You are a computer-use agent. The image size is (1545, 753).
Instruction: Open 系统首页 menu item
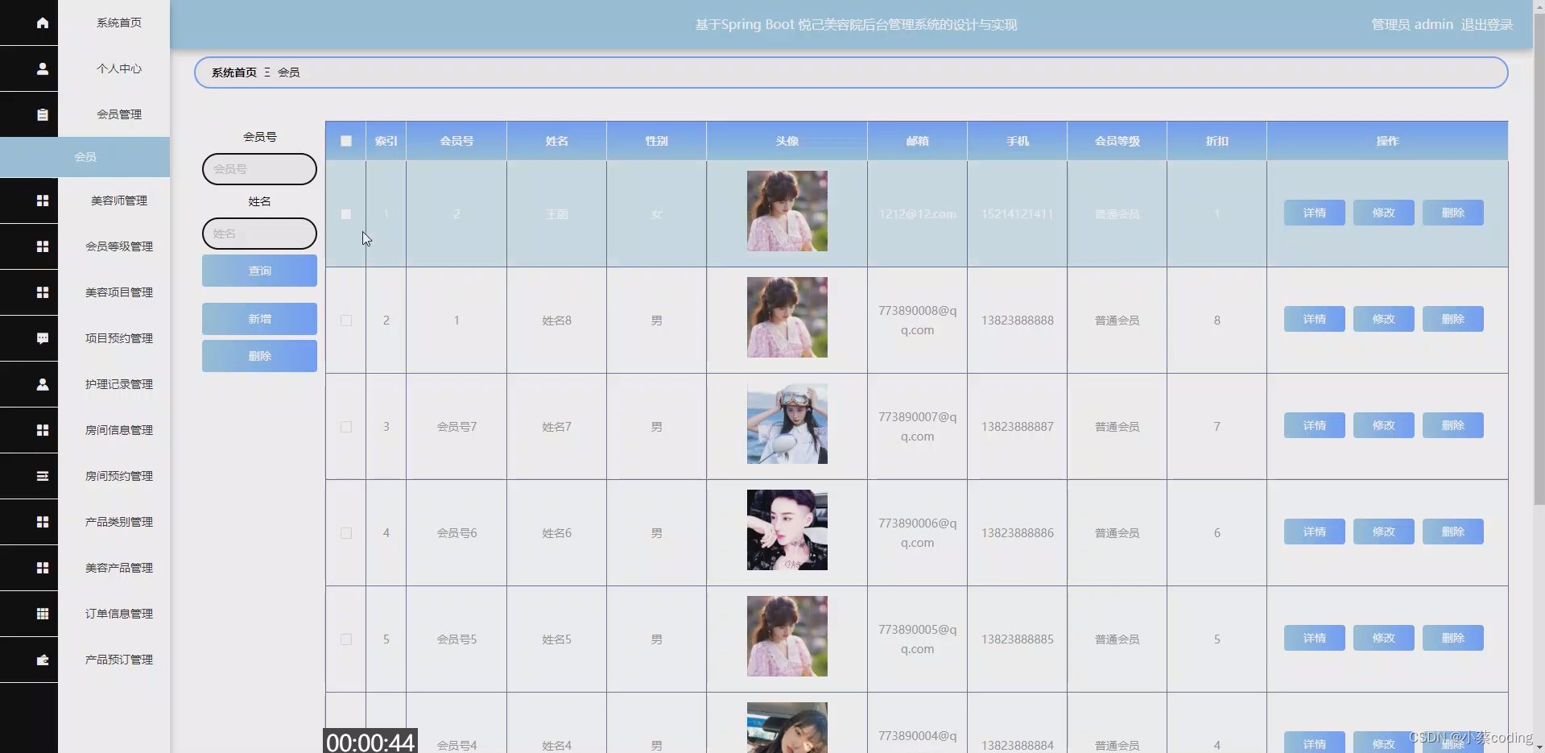point(119,23)
